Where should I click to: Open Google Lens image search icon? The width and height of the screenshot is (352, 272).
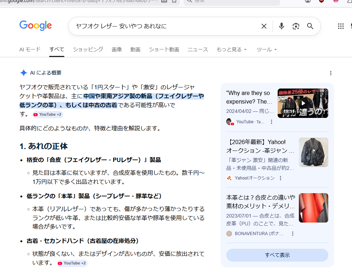(x=296, y=26)
